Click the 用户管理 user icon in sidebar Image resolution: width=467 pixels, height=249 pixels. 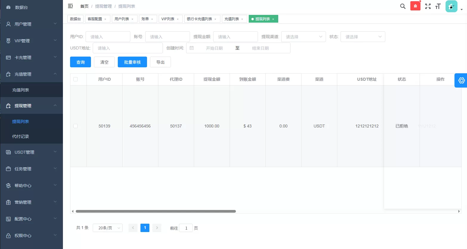coord(8,24)
